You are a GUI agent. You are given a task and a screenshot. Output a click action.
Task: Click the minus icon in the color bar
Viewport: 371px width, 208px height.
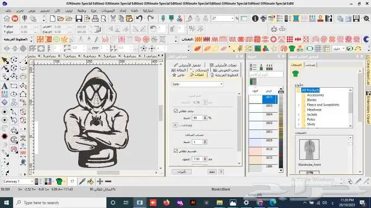(108, 181)
